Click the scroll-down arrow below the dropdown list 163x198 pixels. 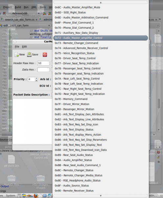pyautogui.click(x=101, y=196)
